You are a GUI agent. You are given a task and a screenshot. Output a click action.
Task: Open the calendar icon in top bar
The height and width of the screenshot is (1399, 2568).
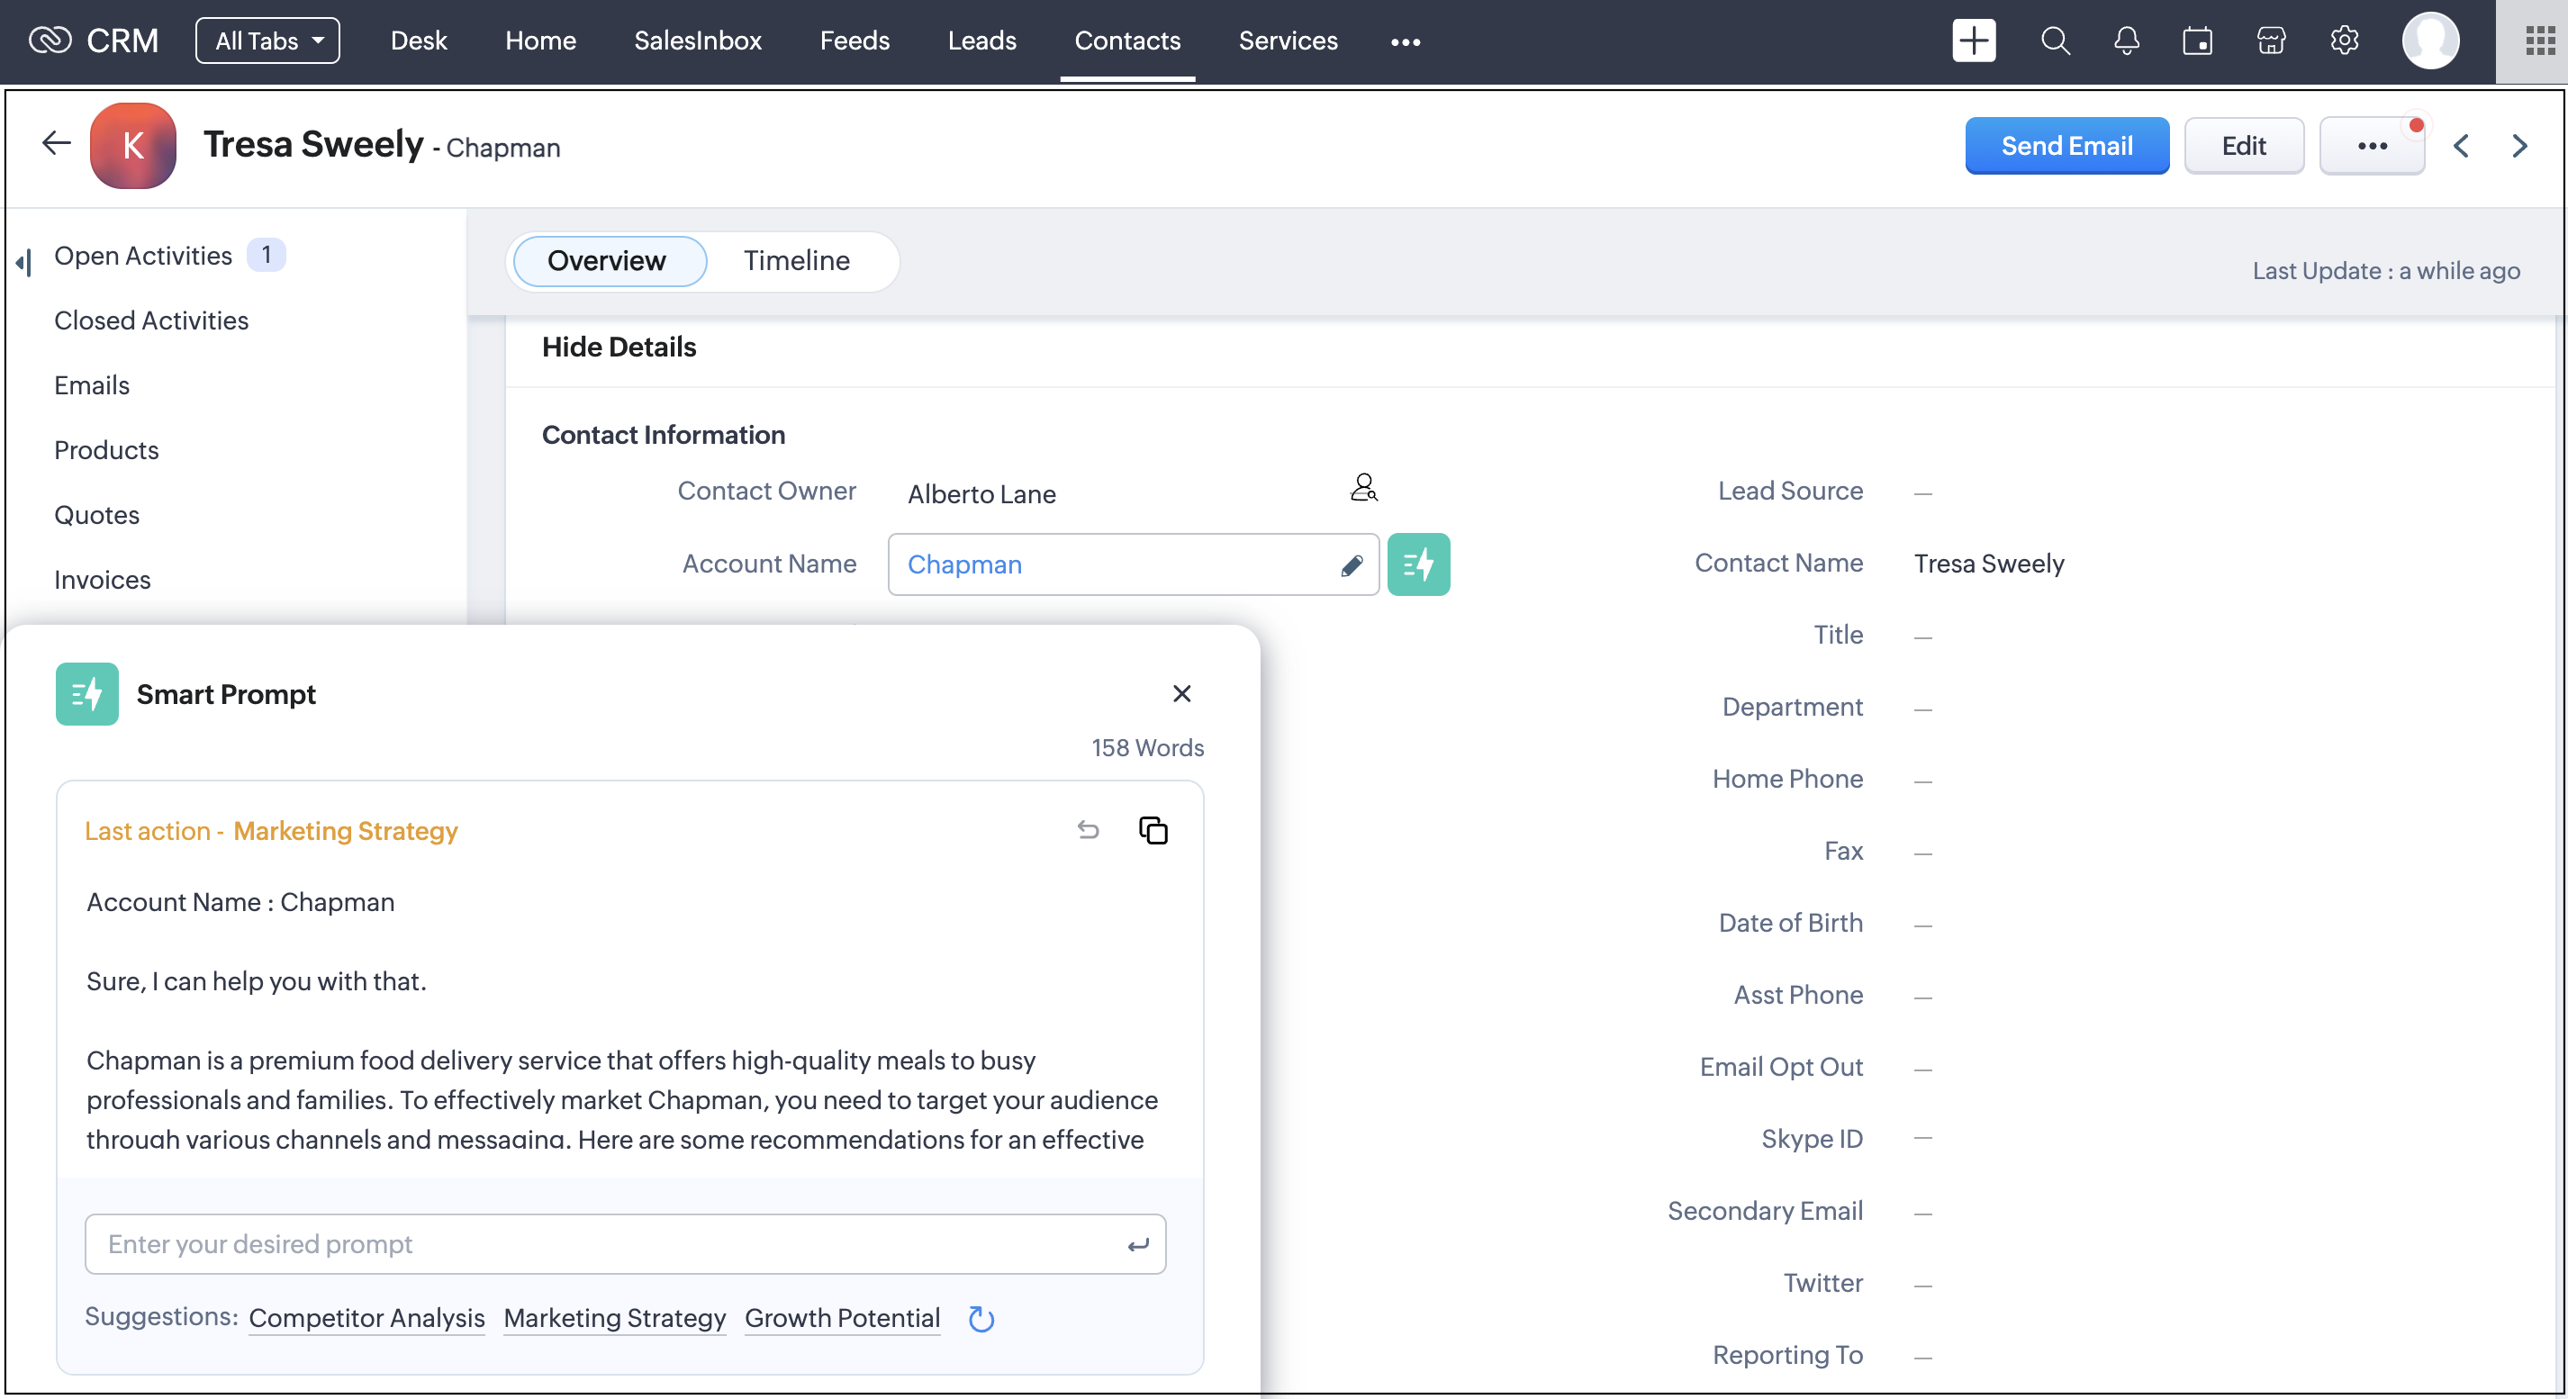(x=2197, y=41)
